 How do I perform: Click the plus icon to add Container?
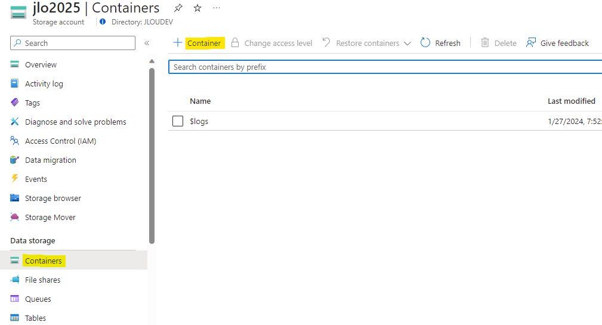click(x=177, y=42)
